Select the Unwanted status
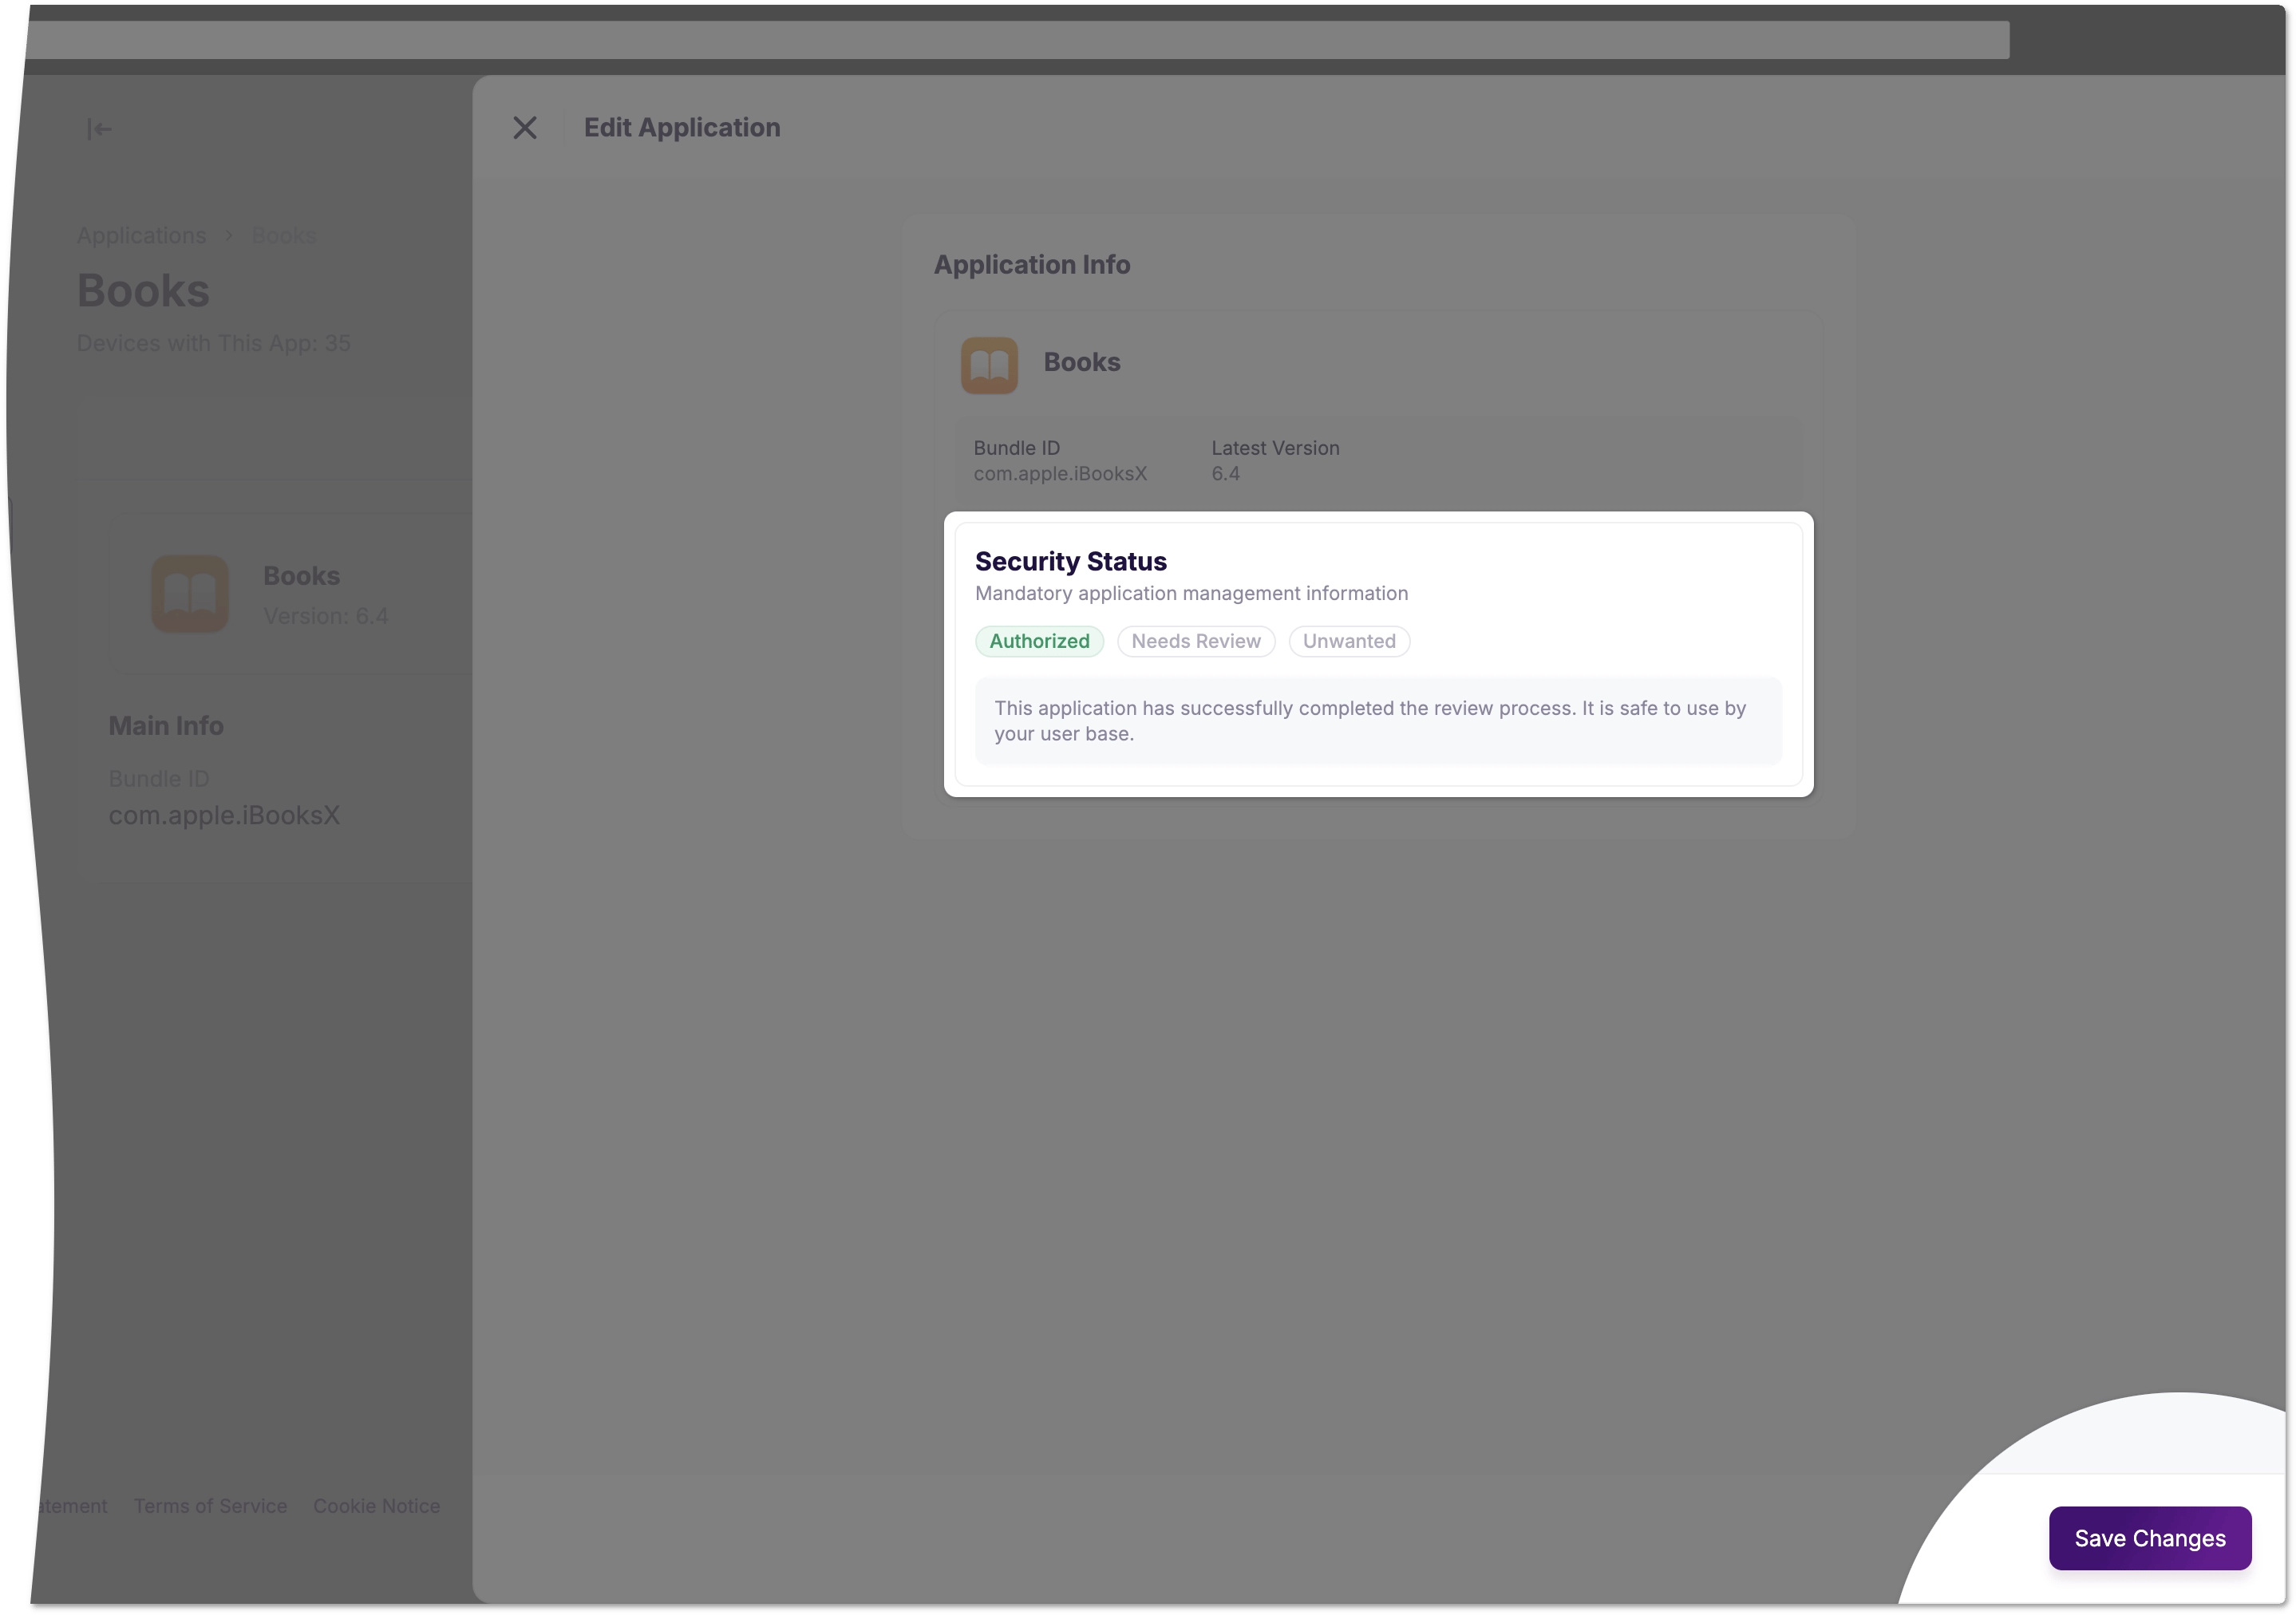The width and height of the screenshot is (2296, 1615). coord(1349,641)
